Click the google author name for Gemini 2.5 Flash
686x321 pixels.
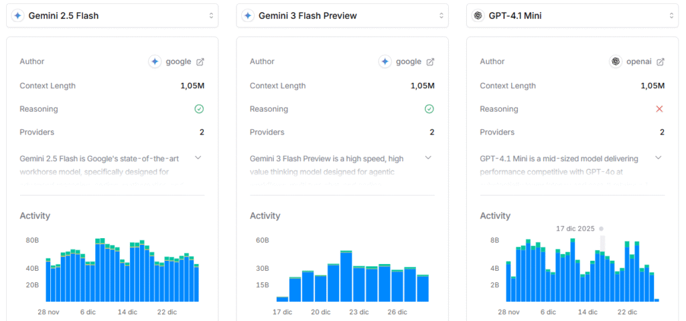tap(178, 62)
